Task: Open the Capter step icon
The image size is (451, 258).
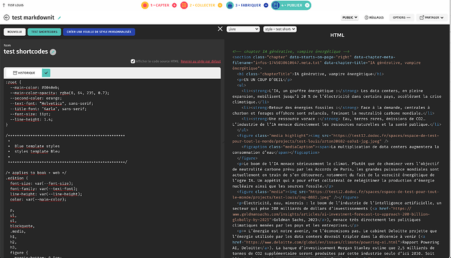Action: click(x=145, y=5)
